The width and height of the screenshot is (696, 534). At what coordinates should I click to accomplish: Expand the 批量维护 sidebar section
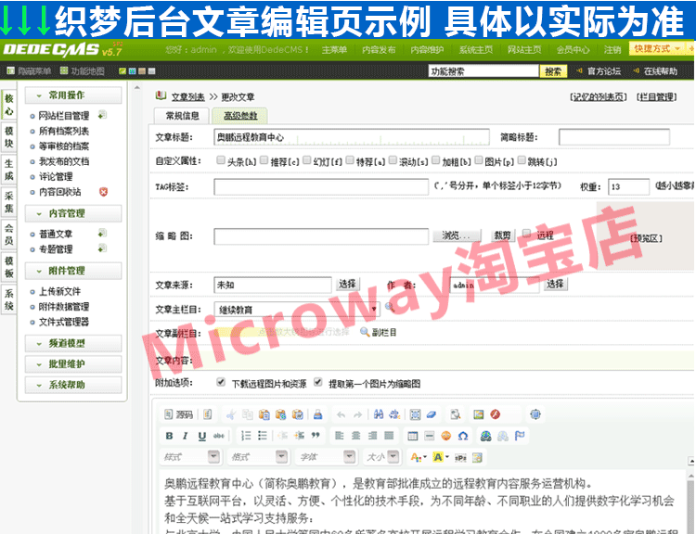tap(73, 364)
